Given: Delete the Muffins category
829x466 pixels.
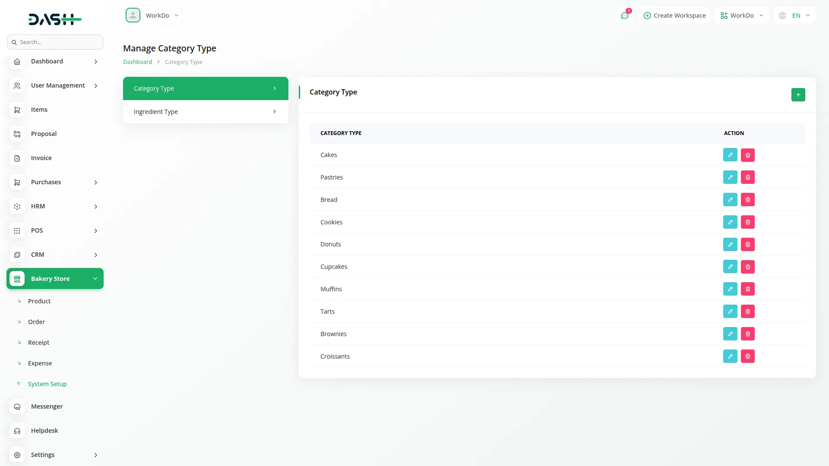Looking at the screenshot, I should pyautogui.click(x=747, y=289).
